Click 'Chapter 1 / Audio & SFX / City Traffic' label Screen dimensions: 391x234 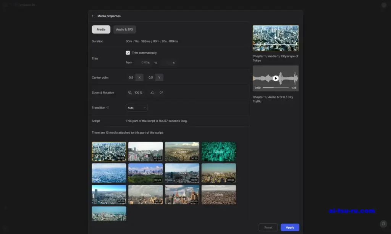[273, 99]
